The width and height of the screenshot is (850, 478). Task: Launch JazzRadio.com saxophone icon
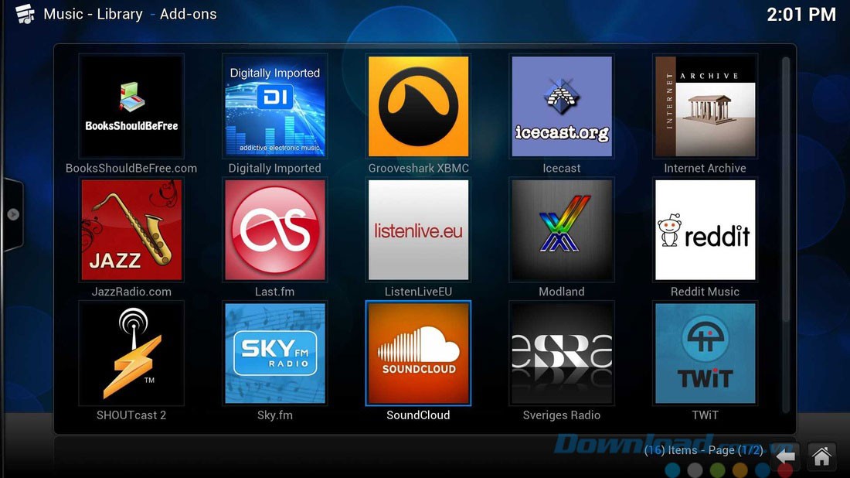131,230
